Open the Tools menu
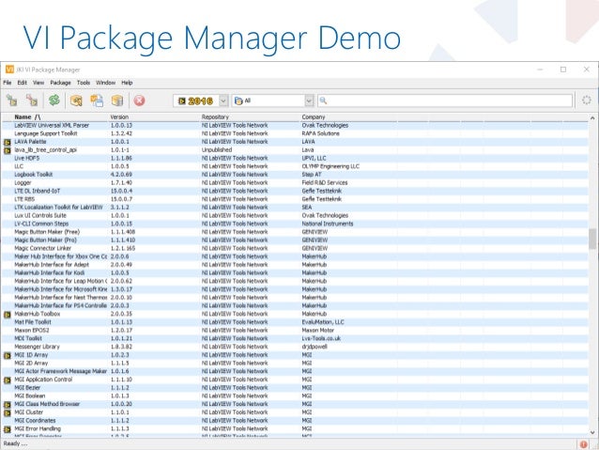The image size is (599, 450). click(x=84, y=83)
